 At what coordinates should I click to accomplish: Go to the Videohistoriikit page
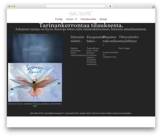coord(88,19)
